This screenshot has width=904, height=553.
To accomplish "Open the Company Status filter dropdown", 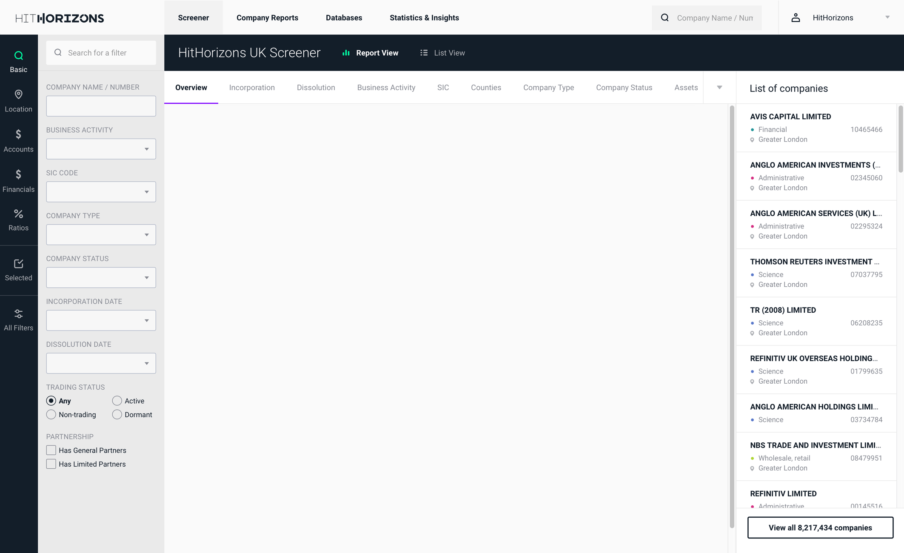I will tap(101, 277).
